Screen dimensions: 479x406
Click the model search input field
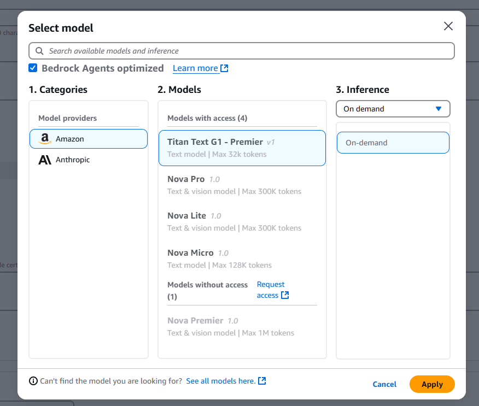(241, 50)
